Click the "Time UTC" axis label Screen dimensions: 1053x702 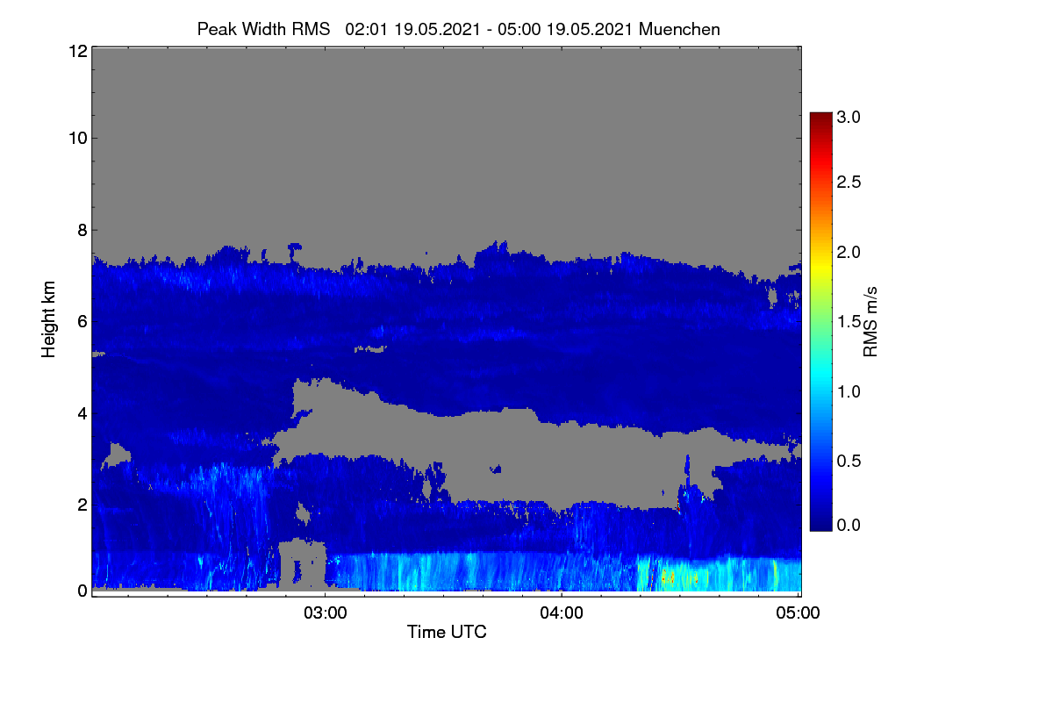point(447,632)
